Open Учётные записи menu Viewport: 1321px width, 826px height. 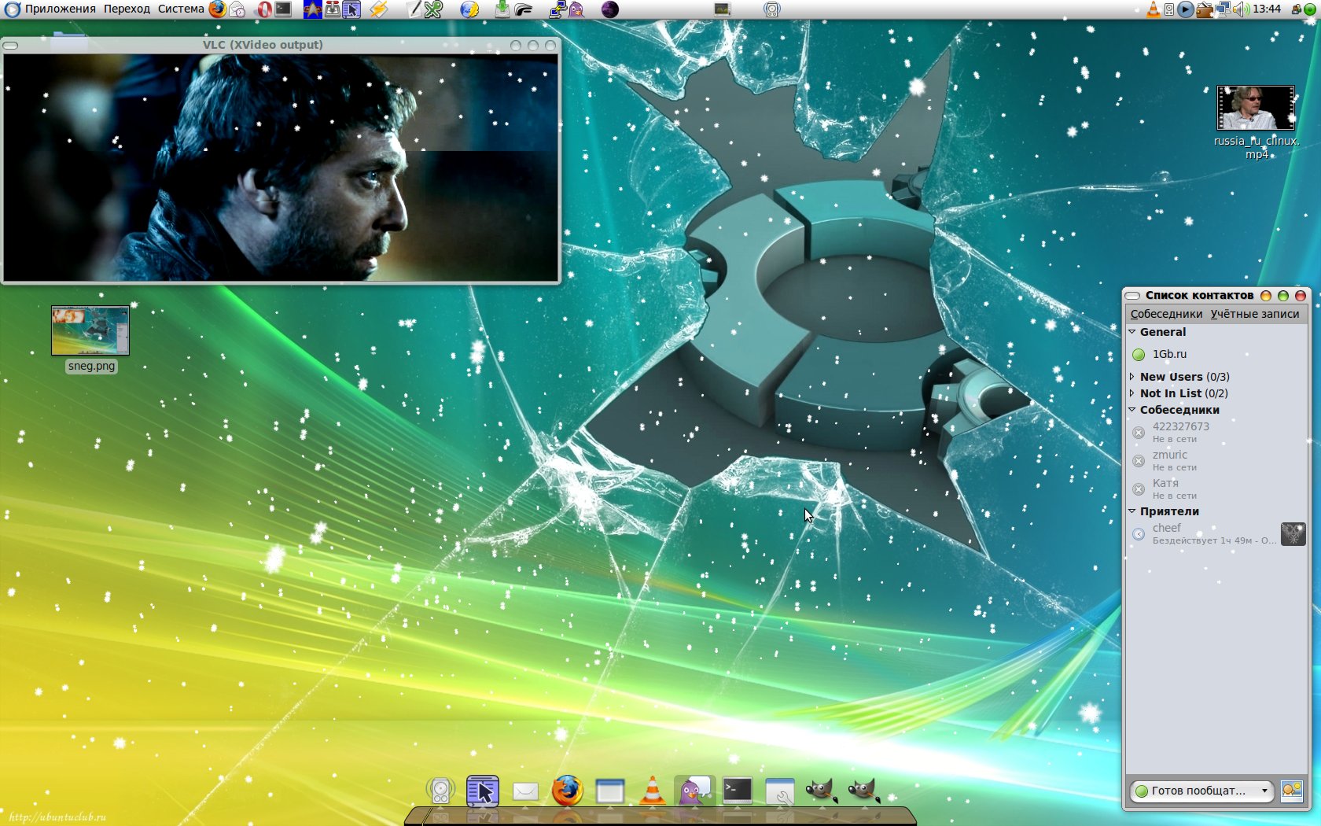[x=1254, y=314]
